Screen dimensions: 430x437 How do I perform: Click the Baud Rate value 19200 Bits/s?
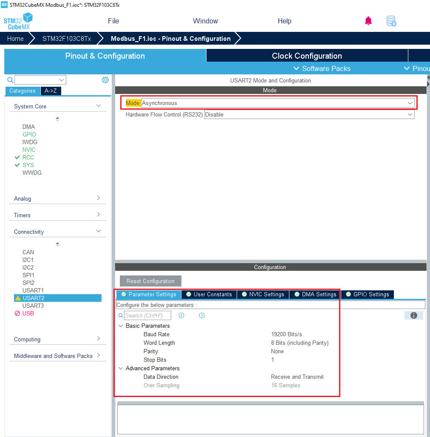click(x=286, y=334)
